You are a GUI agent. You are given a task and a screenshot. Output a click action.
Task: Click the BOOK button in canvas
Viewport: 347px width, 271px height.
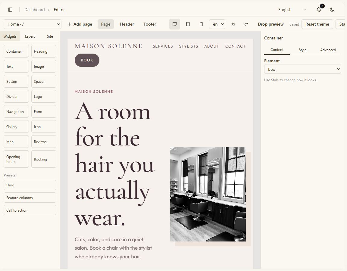tap(87, 60)
